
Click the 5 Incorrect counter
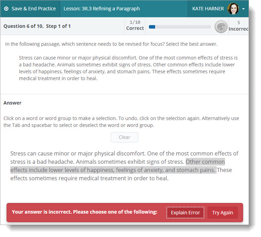(x=239, y=26)
